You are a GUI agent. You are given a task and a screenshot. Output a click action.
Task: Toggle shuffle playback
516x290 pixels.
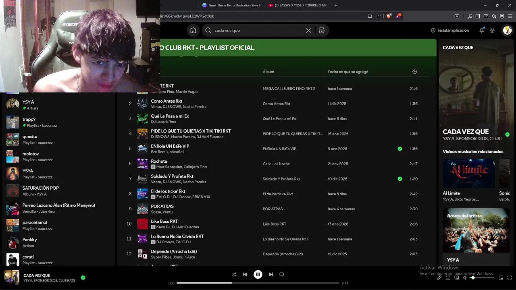click(234, 274)
